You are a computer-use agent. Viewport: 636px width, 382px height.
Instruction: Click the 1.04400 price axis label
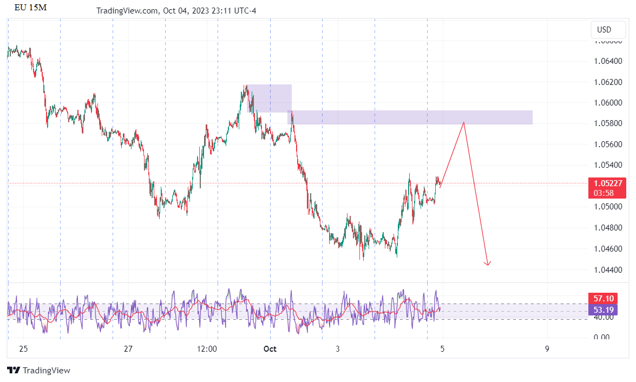[607, 270]
